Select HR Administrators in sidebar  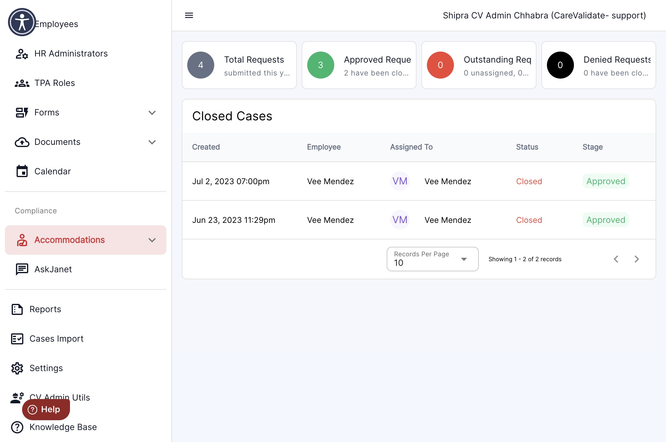point(86,54)
